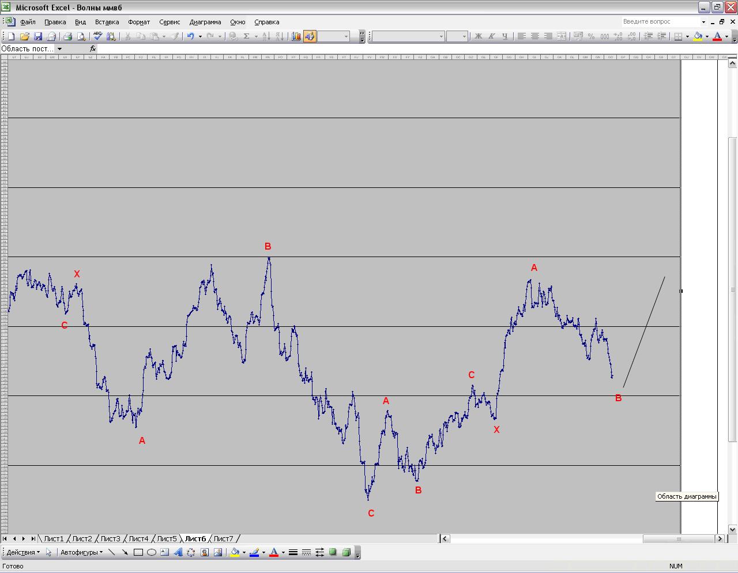Sort ascending with the A-Z icon
This screenshot has width=738, height=573.
[266, 36]
